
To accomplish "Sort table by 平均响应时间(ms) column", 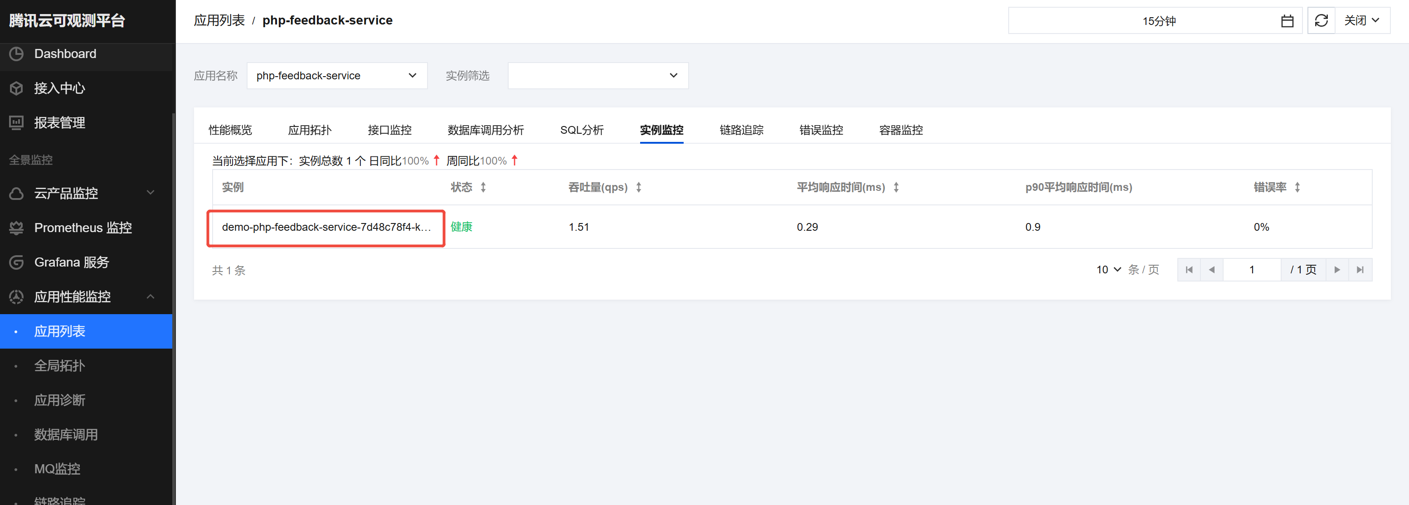I will tap(896, 187).
